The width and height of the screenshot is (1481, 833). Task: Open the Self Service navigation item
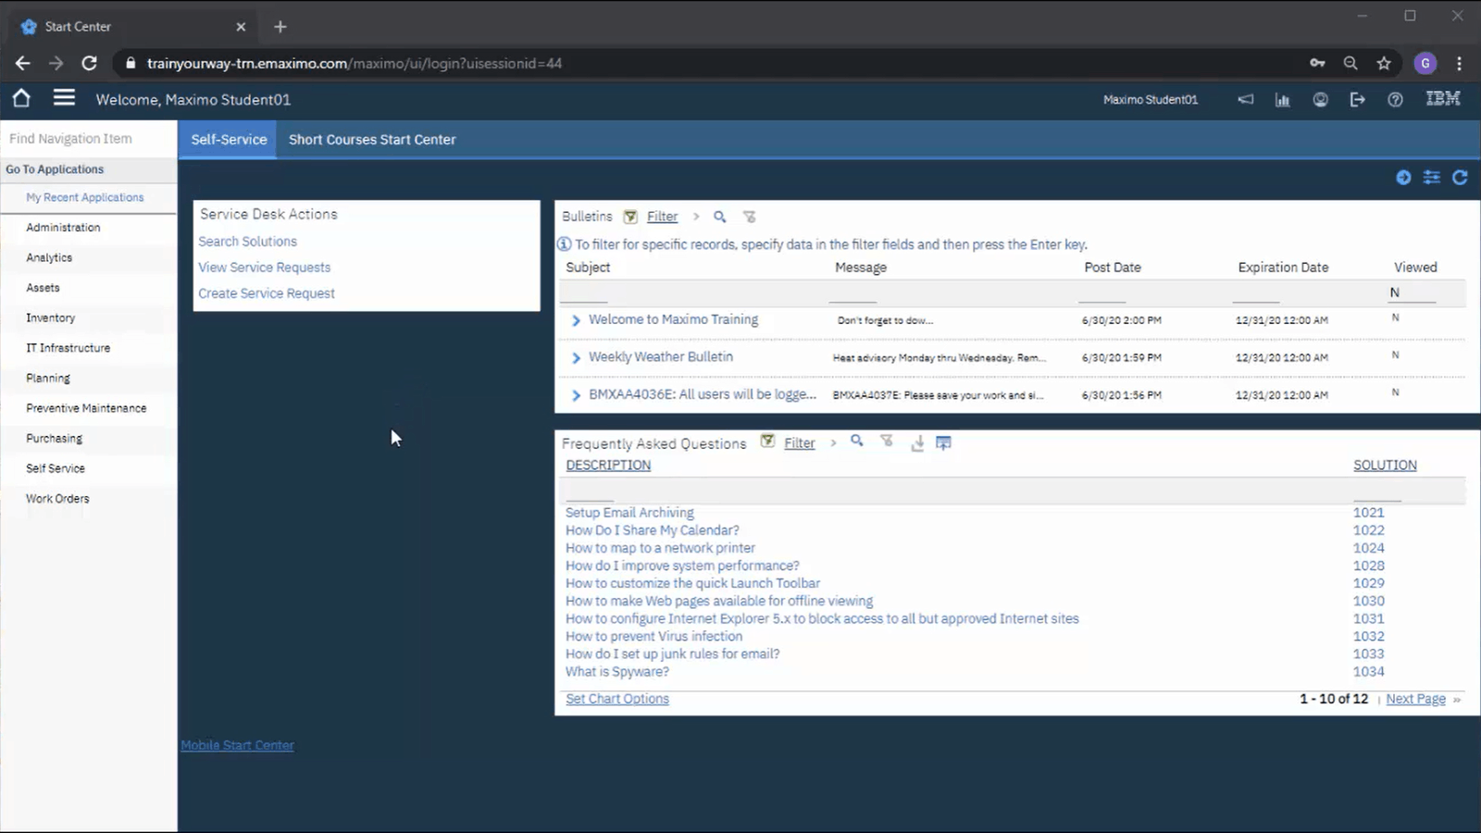coord(56,468)
